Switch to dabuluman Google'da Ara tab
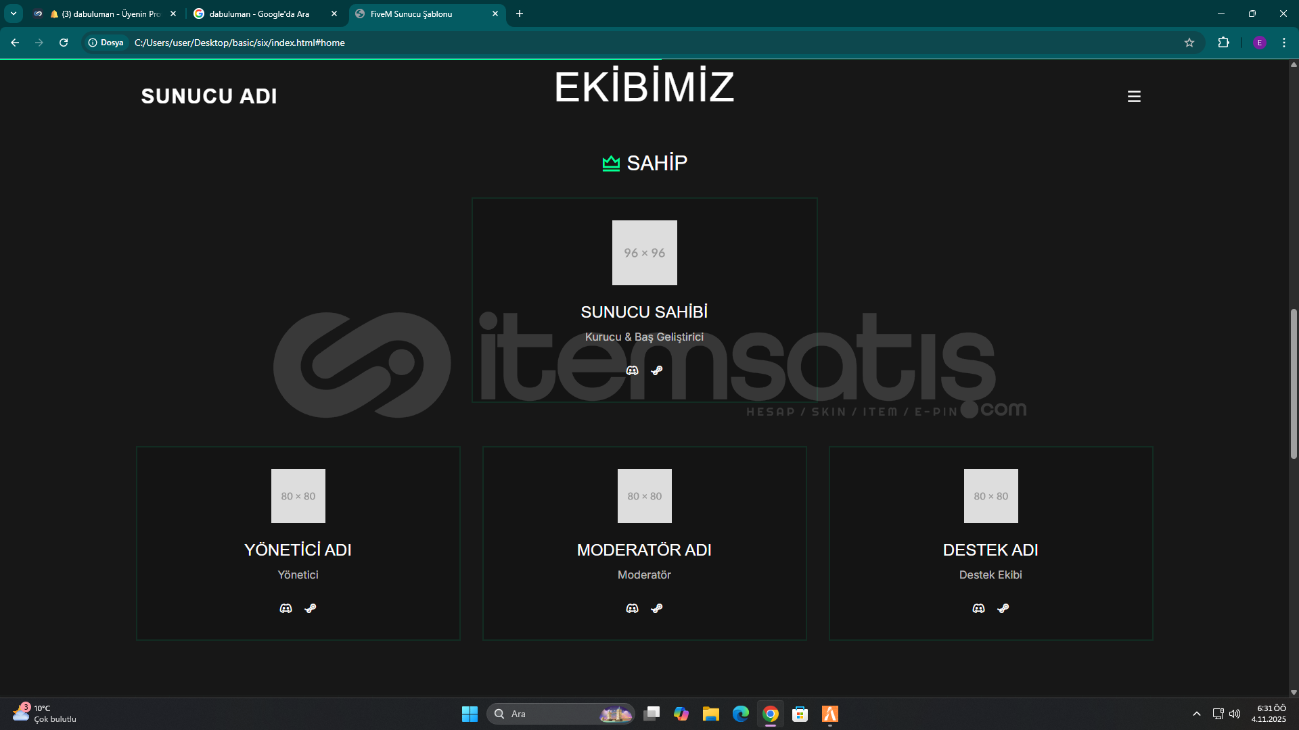The height and width of the screenshot is (730, 1299). click(x=259, y=14)
